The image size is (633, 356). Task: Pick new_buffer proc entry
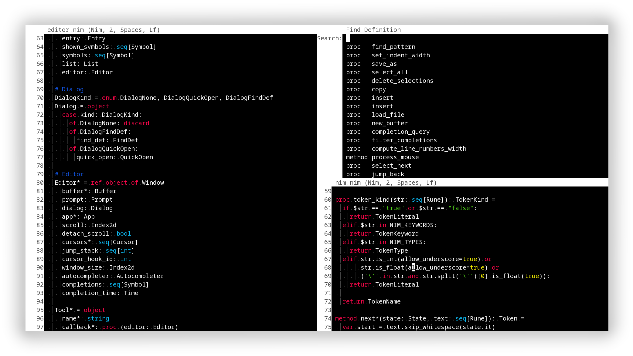point(390,123)
